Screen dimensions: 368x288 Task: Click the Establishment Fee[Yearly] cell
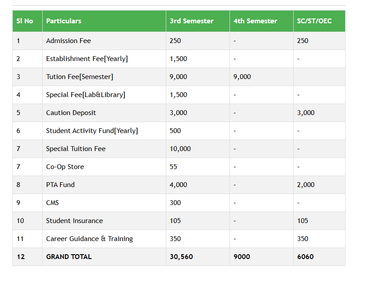(87, 59)
